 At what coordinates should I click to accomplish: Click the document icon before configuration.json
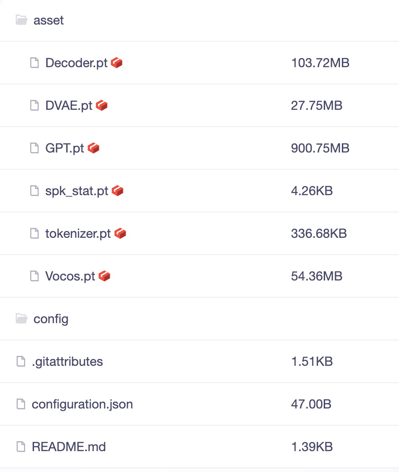[x=21, y=404]
